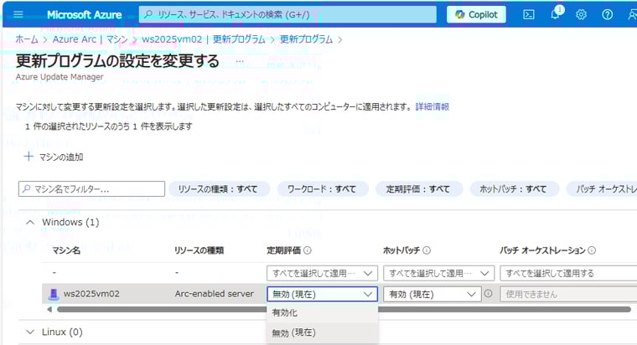
Task: Collapse the Windows (1) group
Action: tap(30, 222)
